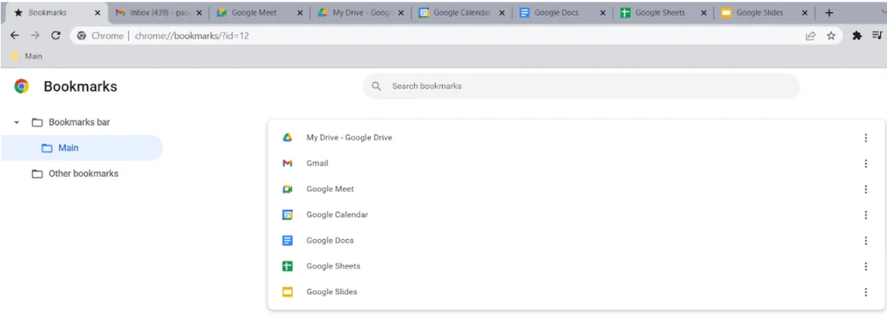Click the Google Drive icon in bookmark list
The width and height of the screenshot is (887, 323).
tap(288, 138)
